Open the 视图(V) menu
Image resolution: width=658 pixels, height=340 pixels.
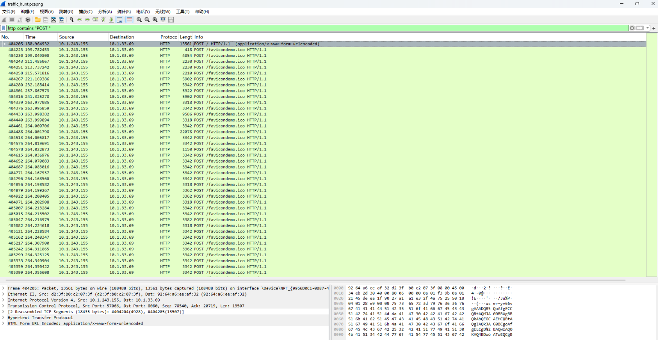(x=47, y=12)
